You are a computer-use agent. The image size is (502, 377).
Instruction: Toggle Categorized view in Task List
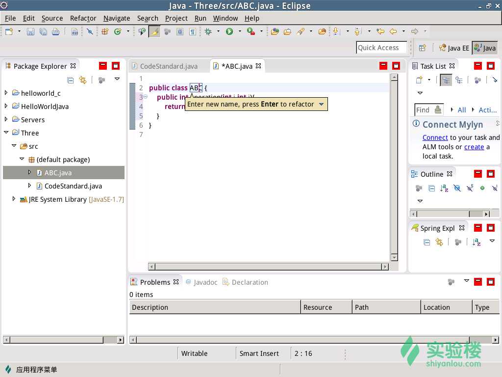point(446,80)
